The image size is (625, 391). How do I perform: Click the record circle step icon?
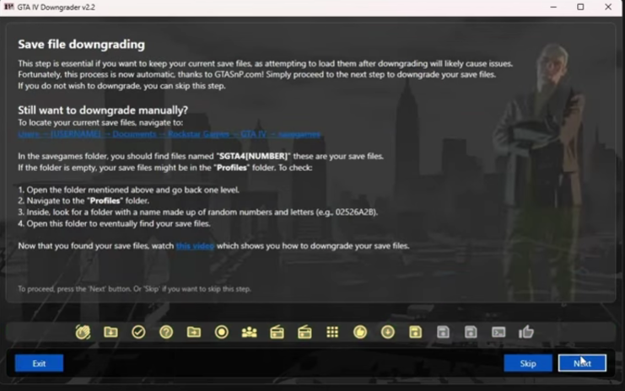[222, 332]
